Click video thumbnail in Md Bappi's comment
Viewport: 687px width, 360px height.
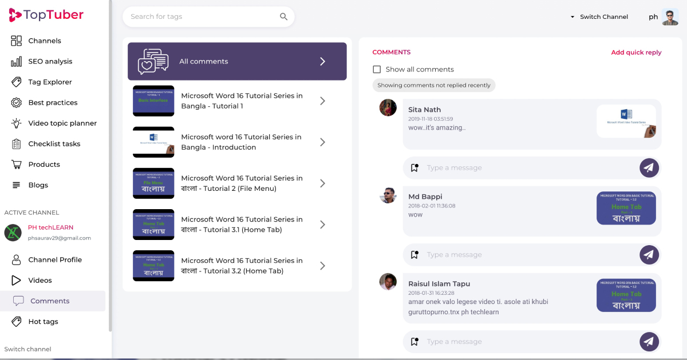626,208
